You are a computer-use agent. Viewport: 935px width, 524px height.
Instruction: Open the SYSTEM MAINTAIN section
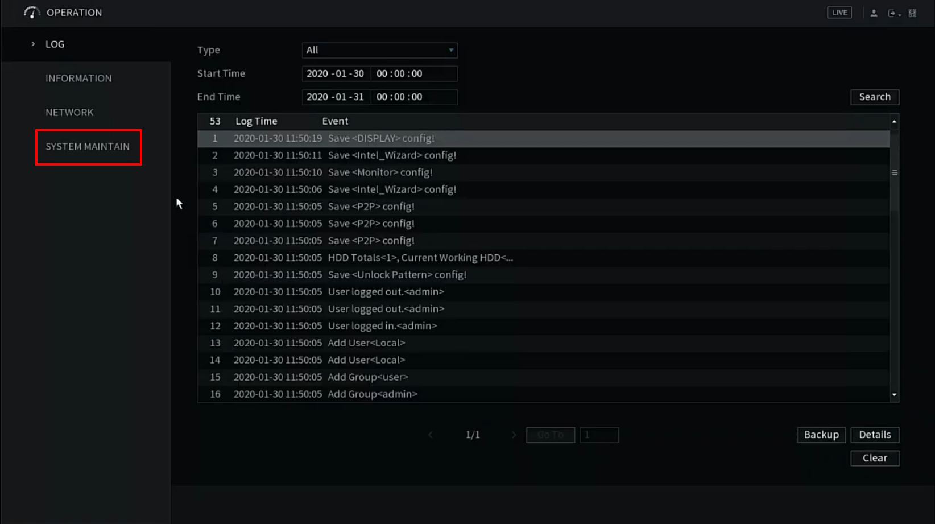tap(88, 147)
